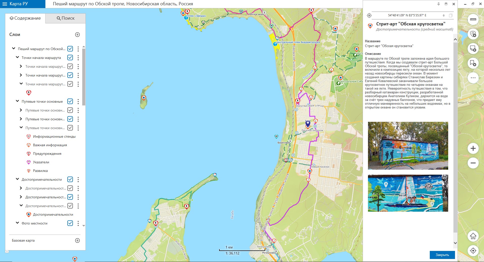Add a base map with the Базовая карта plus icon
The width and height of the screenshot is (484, 262).
pos(77,240)
